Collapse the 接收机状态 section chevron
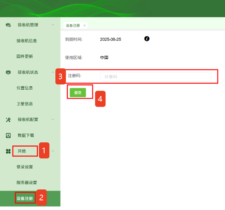This screenshot has width=225, height=210. [x=53, y=72]
